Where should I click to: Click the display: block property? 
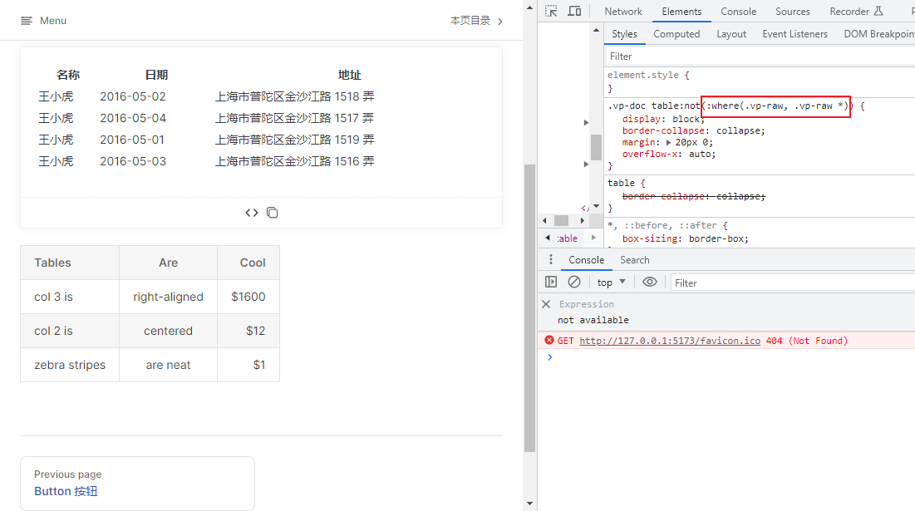click(663, 119)
